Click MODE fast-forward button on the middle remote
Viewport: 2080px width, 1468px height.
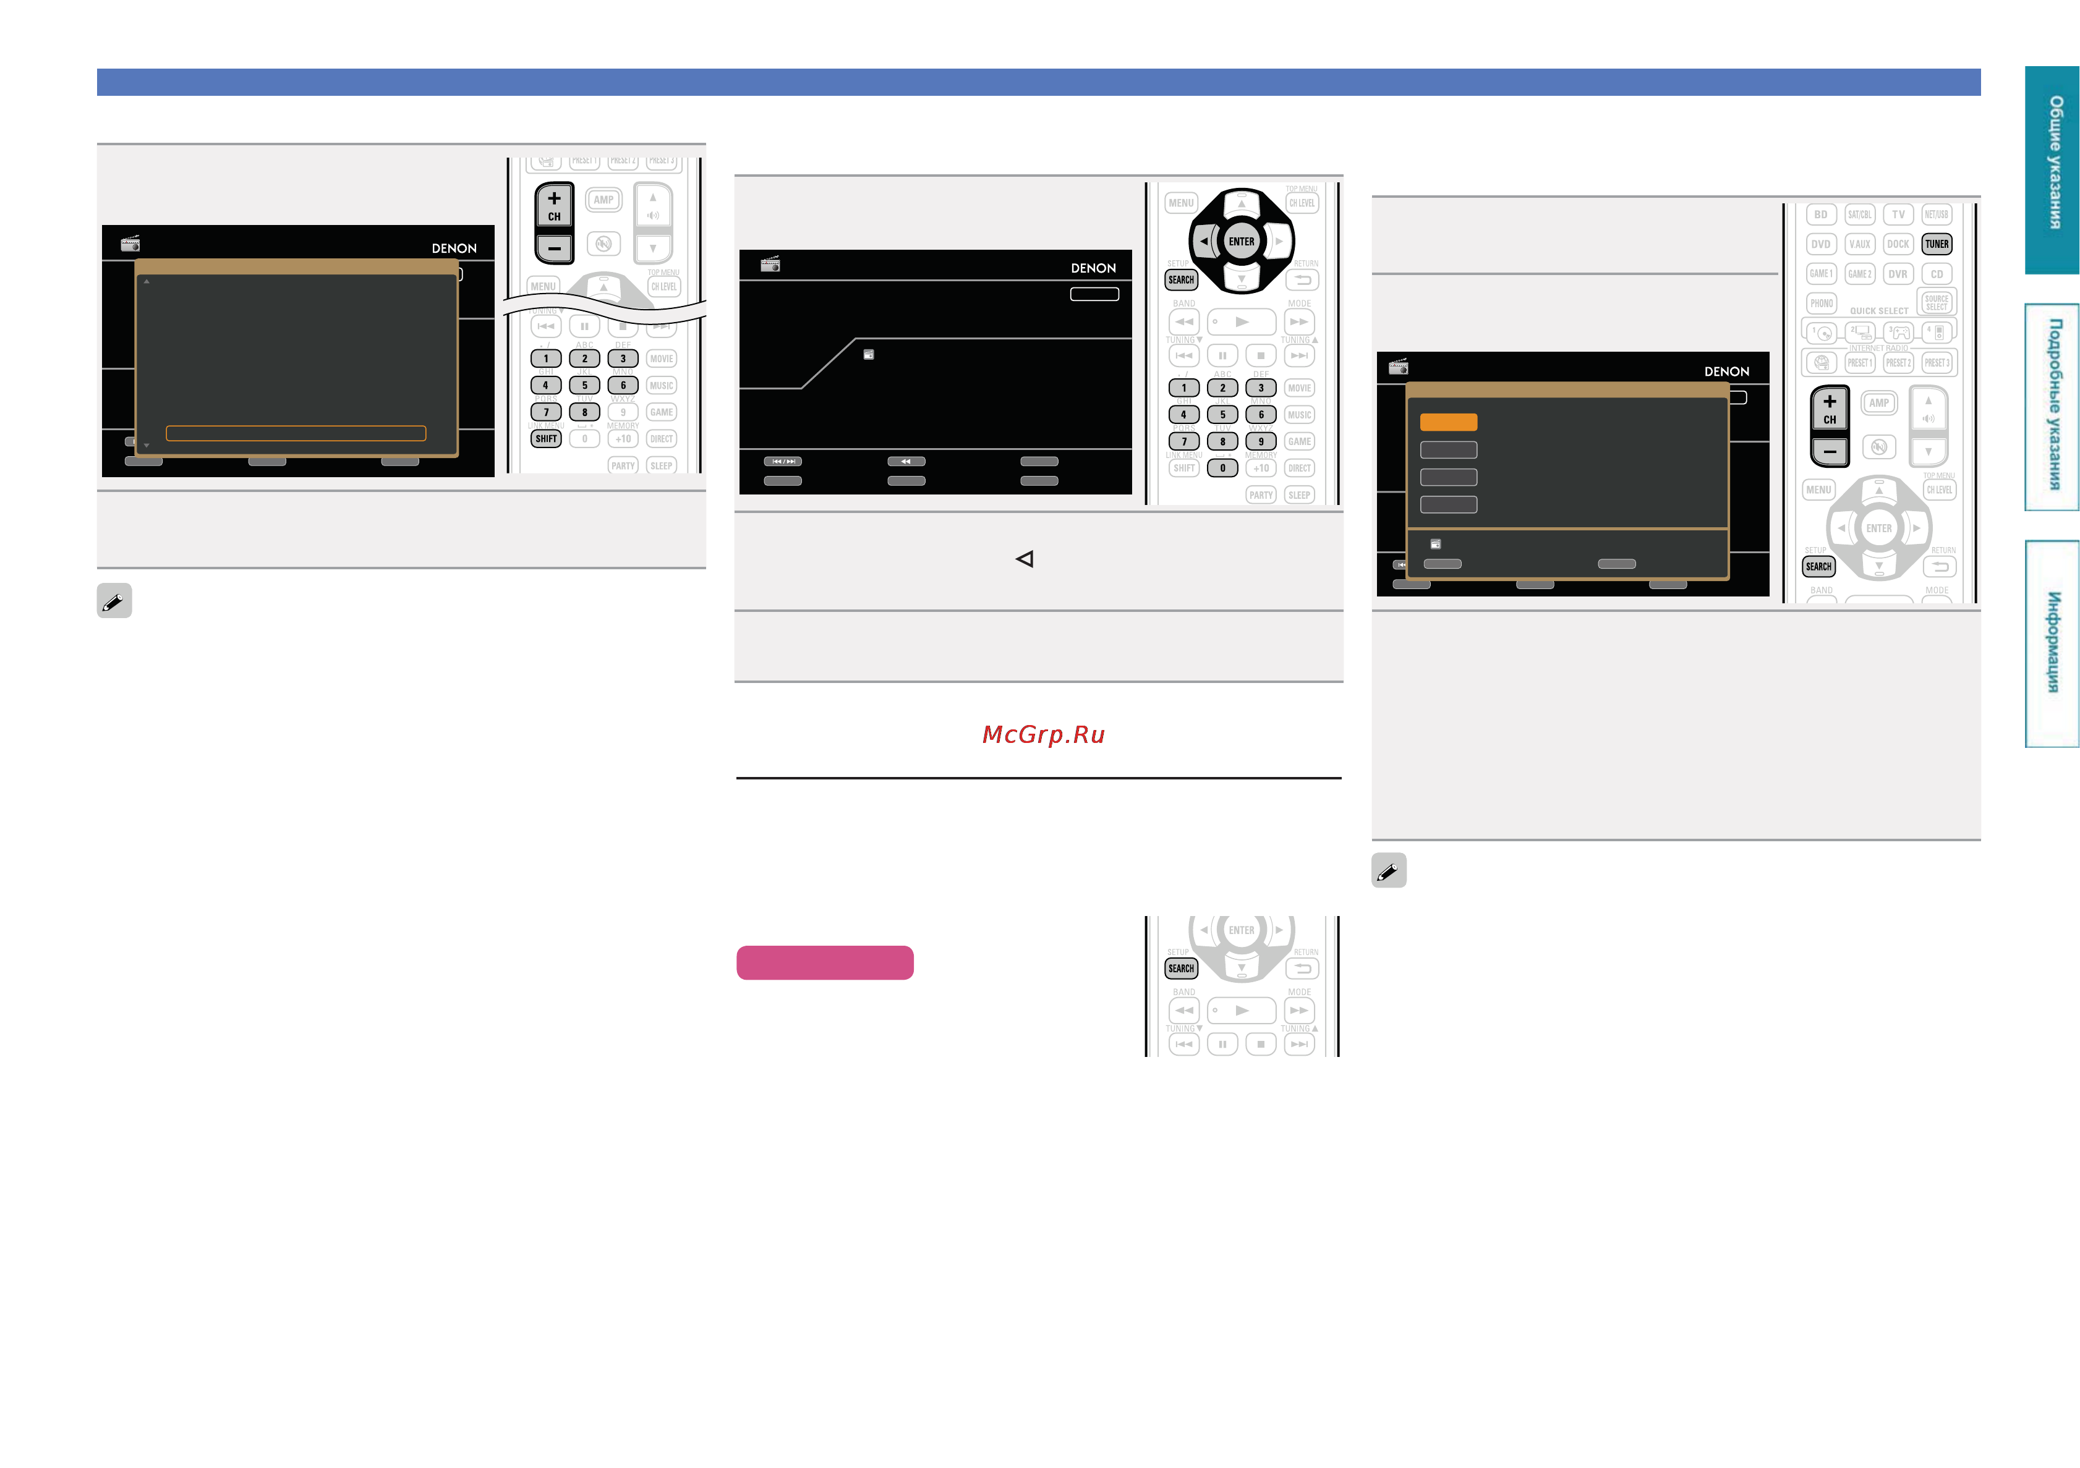coord(1299,323)
